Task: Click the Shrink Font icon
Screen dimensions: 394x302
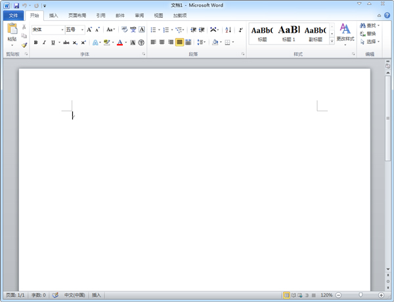Action: [x=97, y=29]
